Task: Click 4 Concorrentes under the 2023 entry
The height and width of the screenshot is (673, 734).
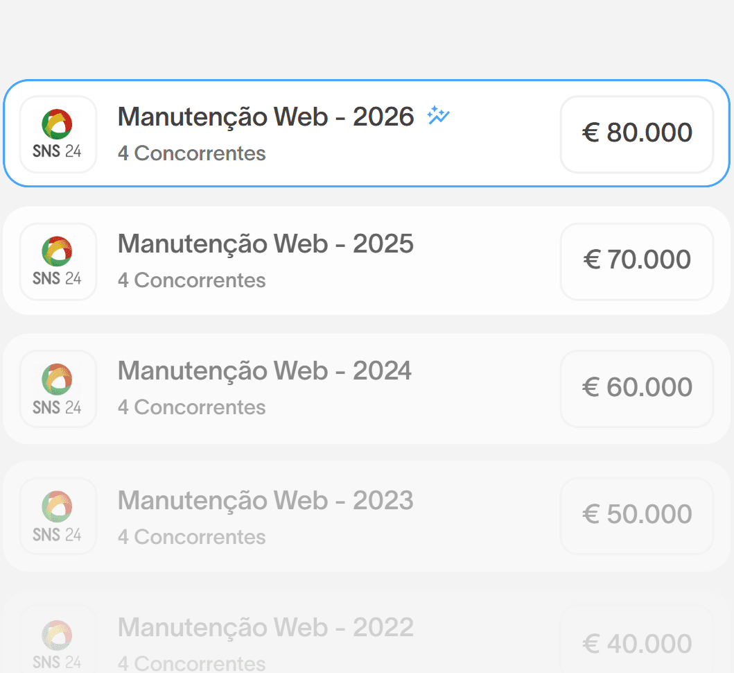Action: [x=191, y=537]
